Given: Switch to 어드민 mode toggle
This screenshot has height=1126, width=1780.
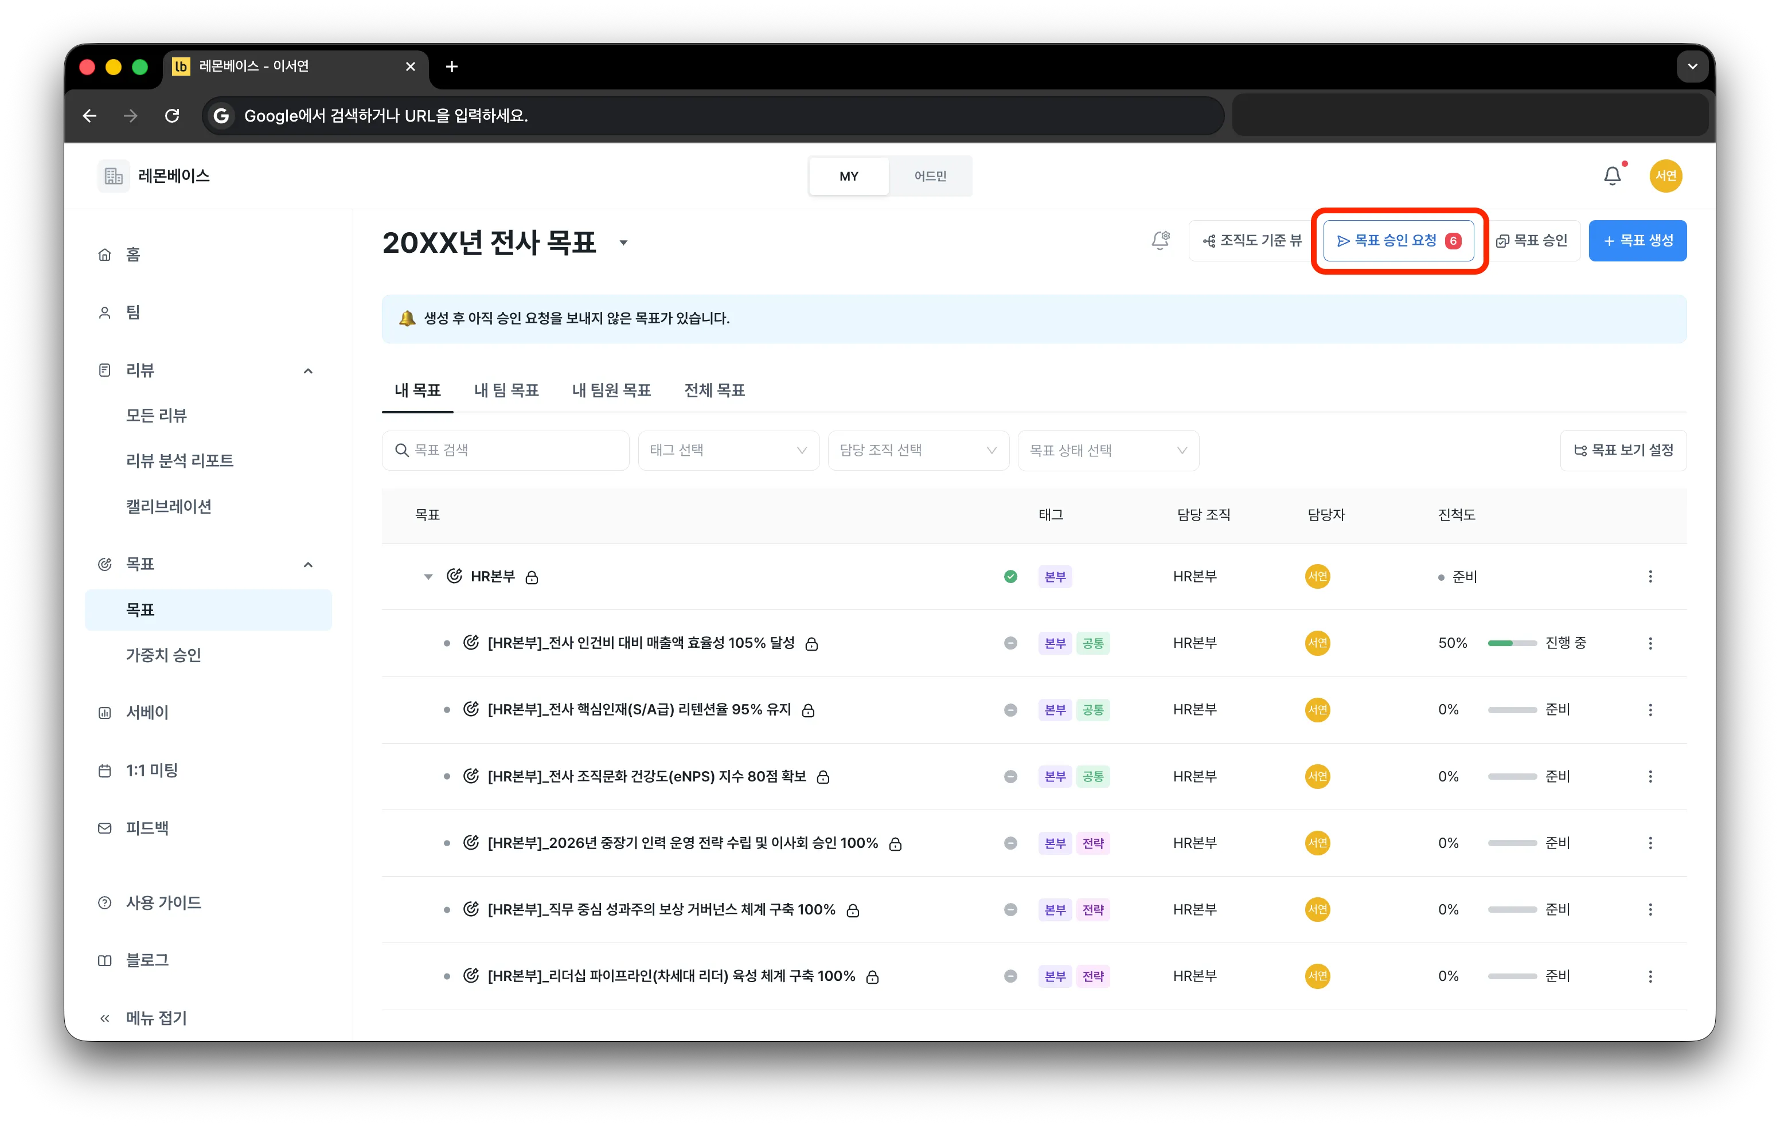Looking at the screenshot, I should (x=930, y=176).
